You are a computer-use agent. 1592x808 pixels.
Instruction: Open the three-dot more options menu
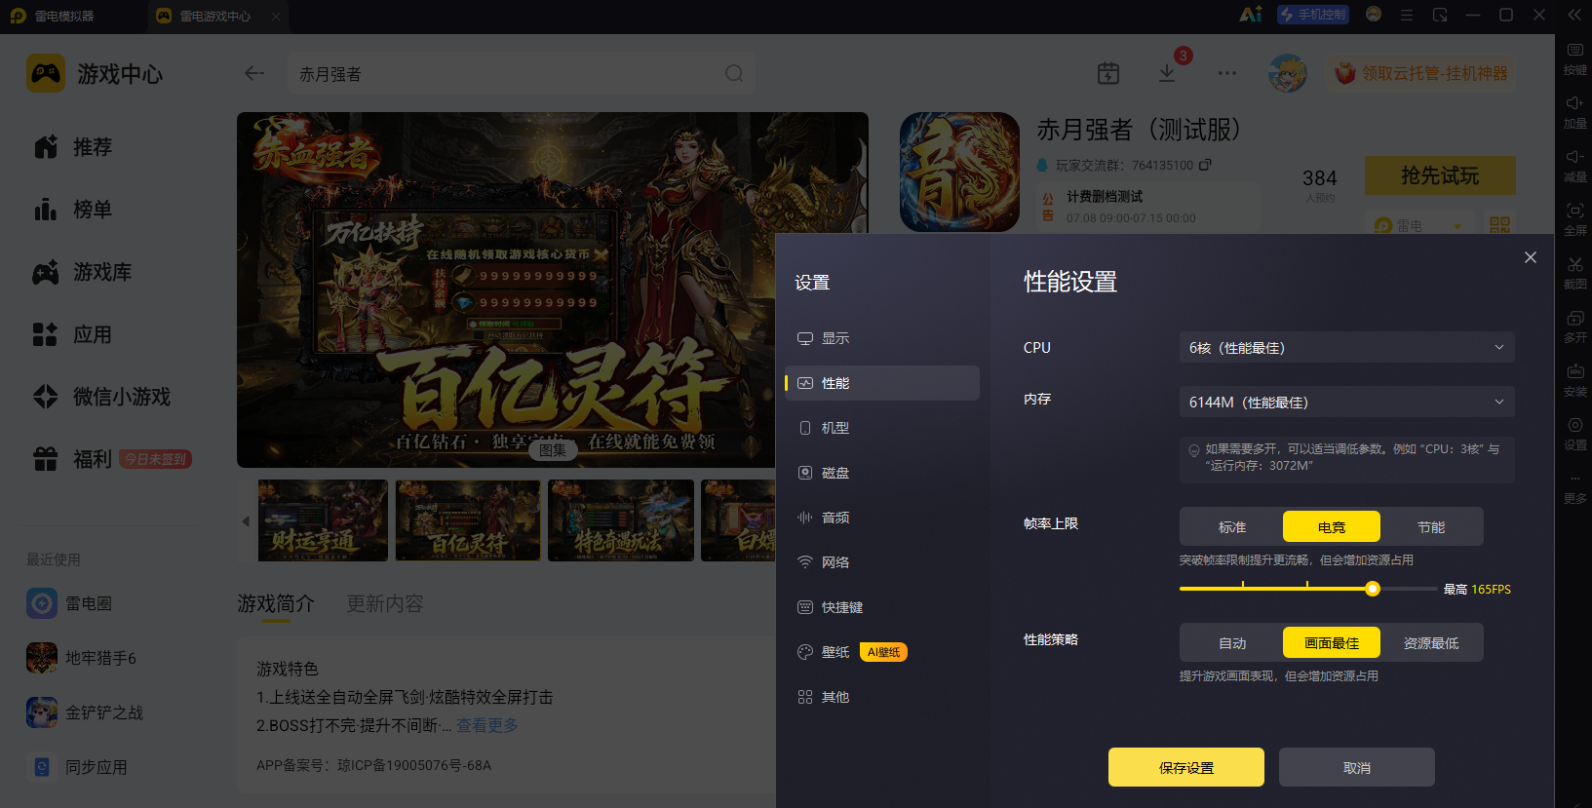pyautogui.click(x=1227, y=73)
